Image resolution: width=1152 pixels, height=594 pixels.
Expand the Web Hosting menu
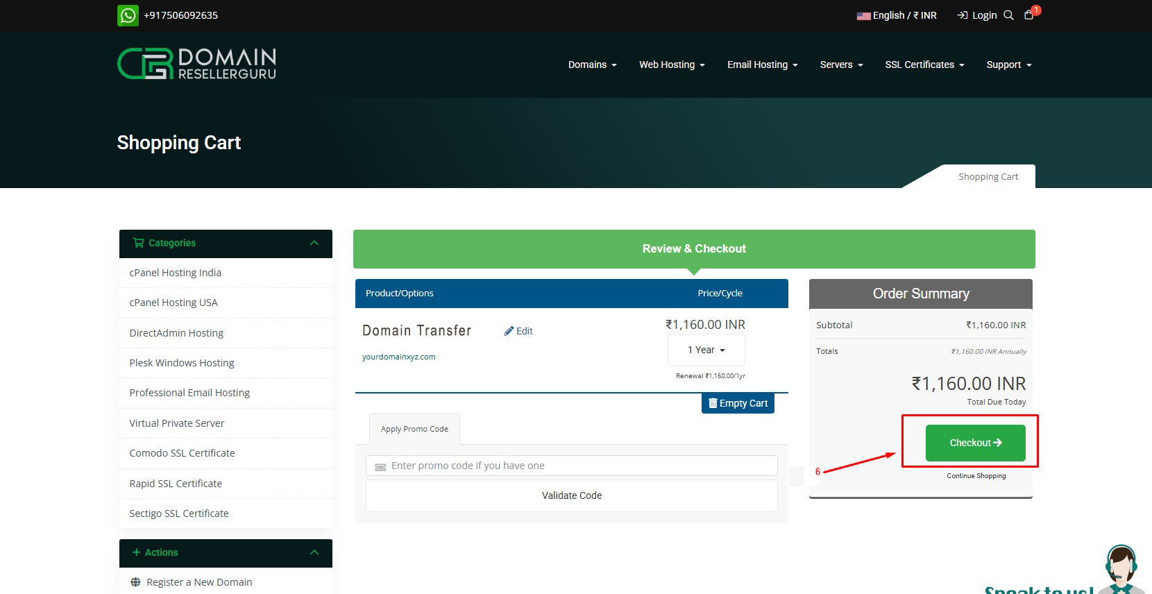tap(672, 65)
